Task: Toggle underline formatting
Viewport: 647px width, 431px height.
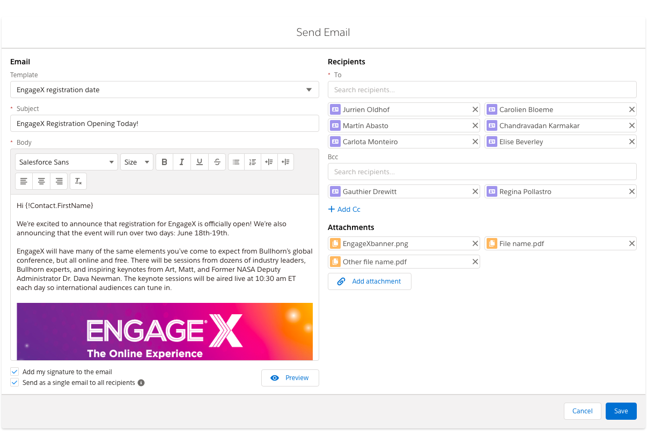Action: click(200, 162)
